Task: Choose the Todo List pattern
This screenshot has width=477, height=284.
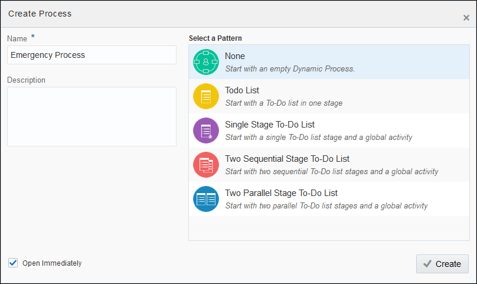Action: [x=242, y=90]
